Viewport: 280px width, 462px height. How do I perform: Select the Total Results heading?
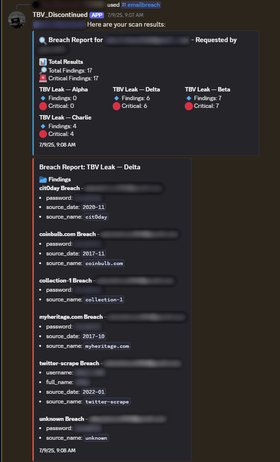point(66,62)
